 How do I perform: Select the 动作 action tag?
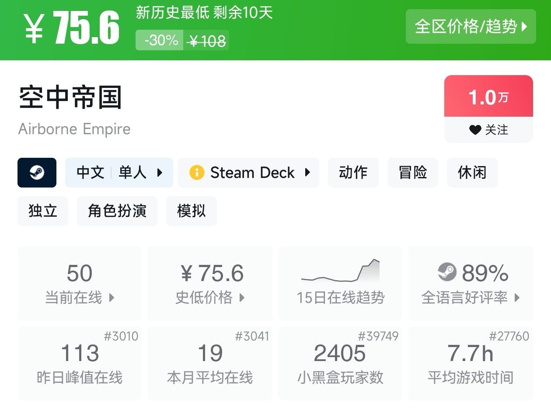[x=353, y=173]
